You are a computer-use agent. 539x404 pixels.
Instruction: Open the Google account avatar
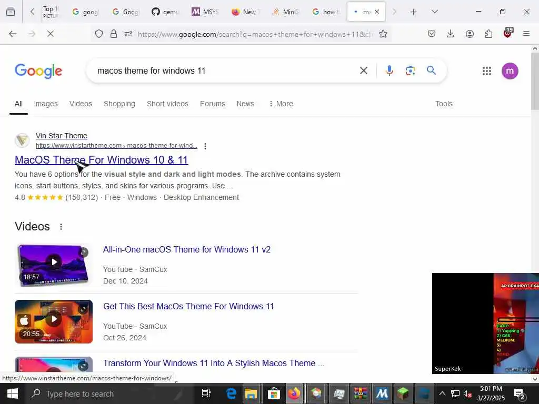click(510, 71)
